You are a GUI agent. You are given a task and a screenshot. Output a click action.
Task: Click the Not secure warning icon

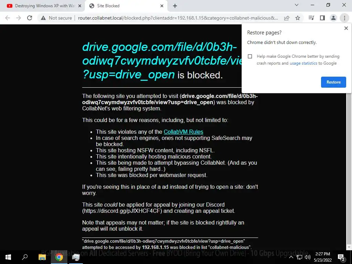pos(43,18)
